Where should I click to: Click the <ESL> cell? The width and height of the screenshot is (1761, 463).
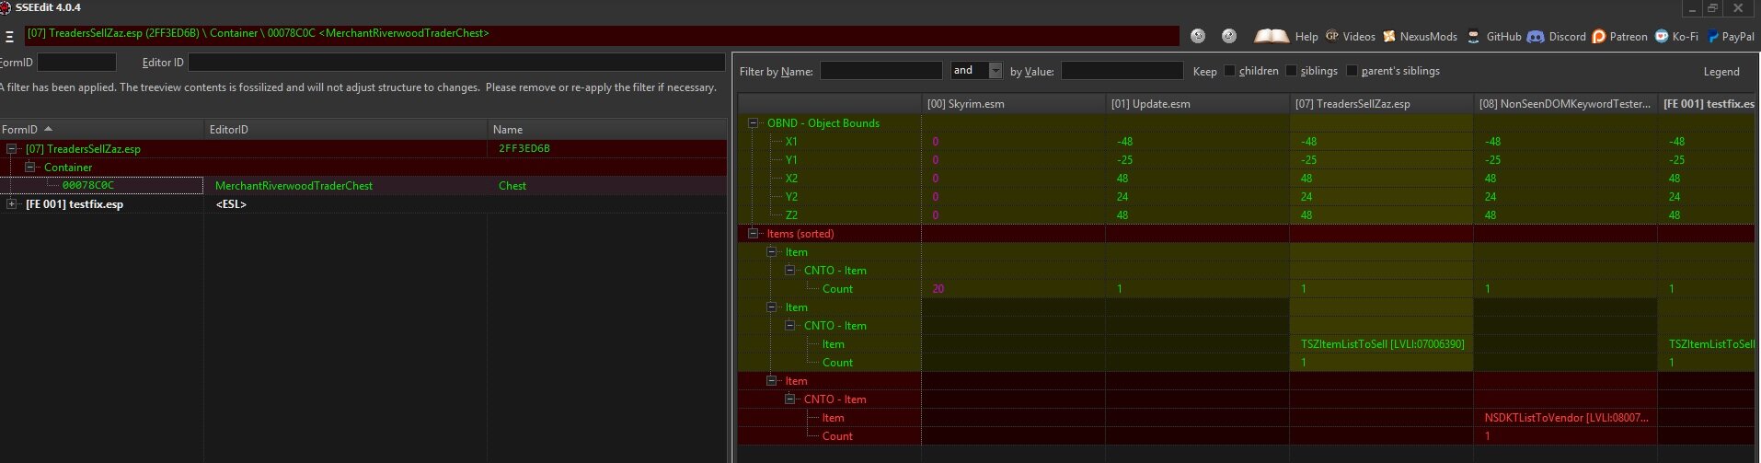coord(231,203)
